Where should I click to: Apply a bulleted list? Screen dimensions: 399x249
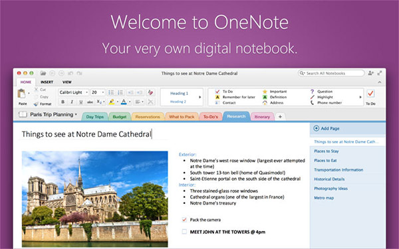[x=111, y=92]
